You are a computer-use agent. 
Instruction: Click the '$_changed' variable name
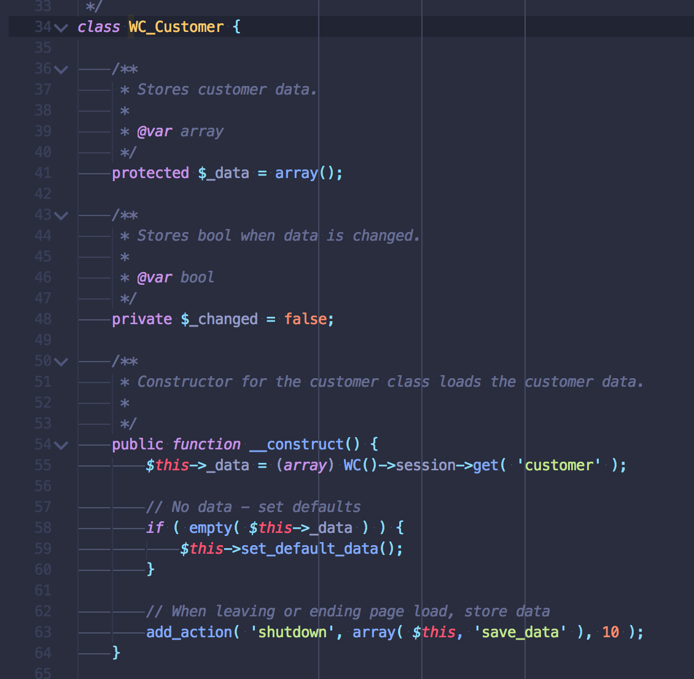coord(219,319)
